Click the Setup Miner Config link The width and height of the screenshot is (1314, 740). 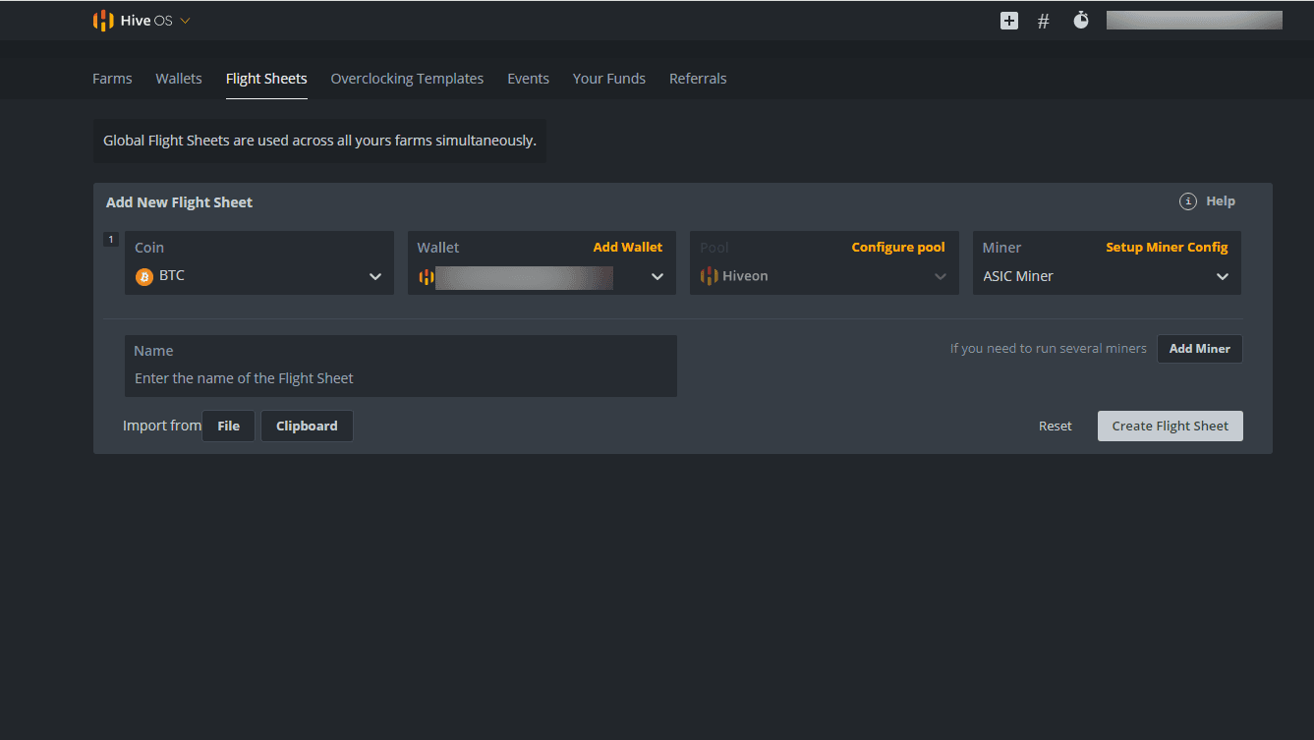point(1167,248)
